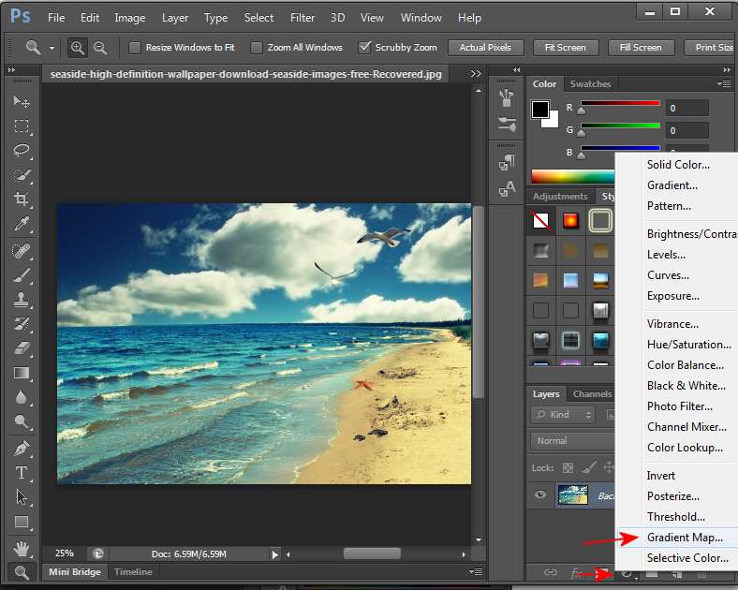
Task: Enable Zoom All Windows checkbox
Action: pyautogui.click(x=257, y=47)
